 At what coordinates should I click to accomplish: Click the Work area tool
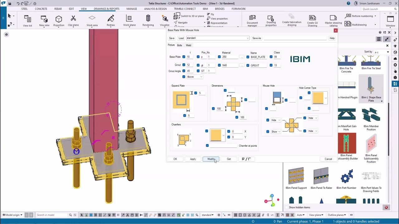tap(92, 21)
